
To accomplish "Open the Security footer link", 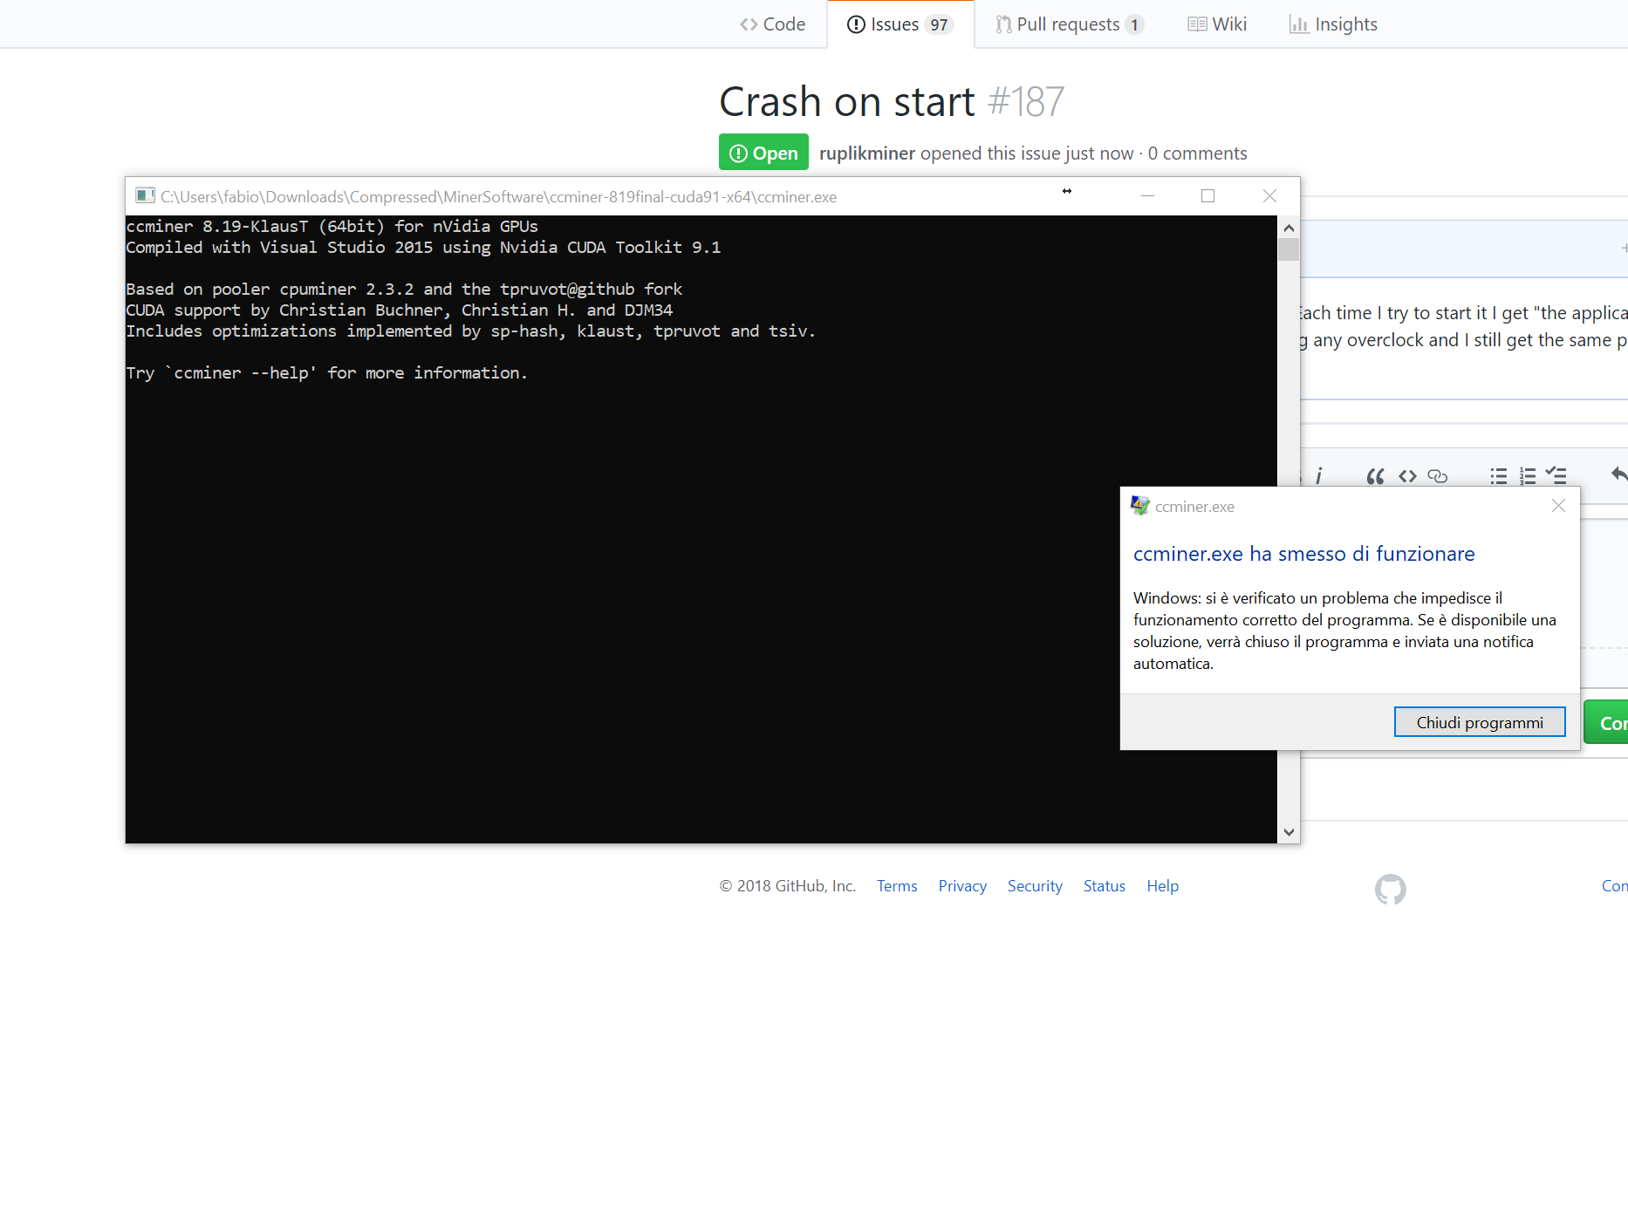I will 1035,886.
